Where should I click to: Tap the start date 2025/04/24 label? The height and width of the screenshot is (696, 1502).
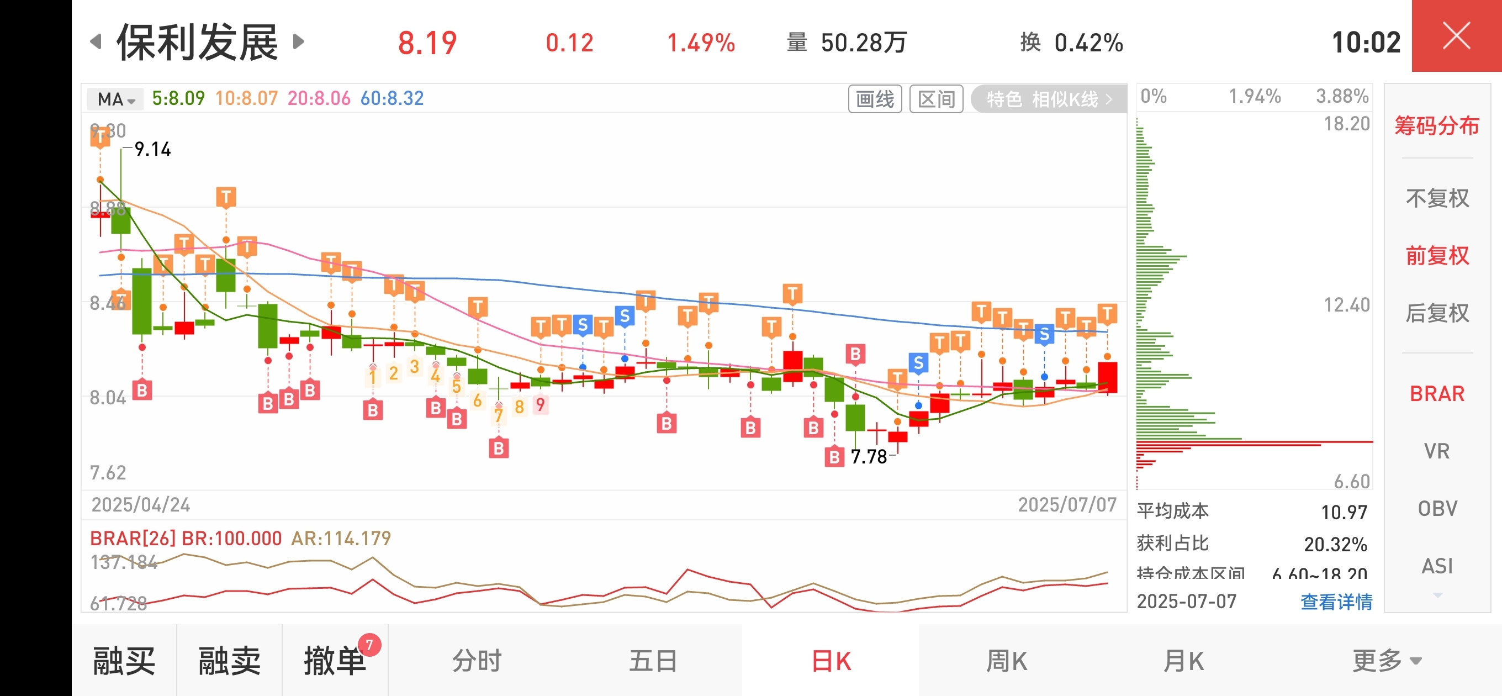(x=140, y=505)
